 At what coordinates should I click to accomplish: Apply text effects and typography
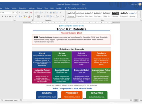(x=20, y=16)
